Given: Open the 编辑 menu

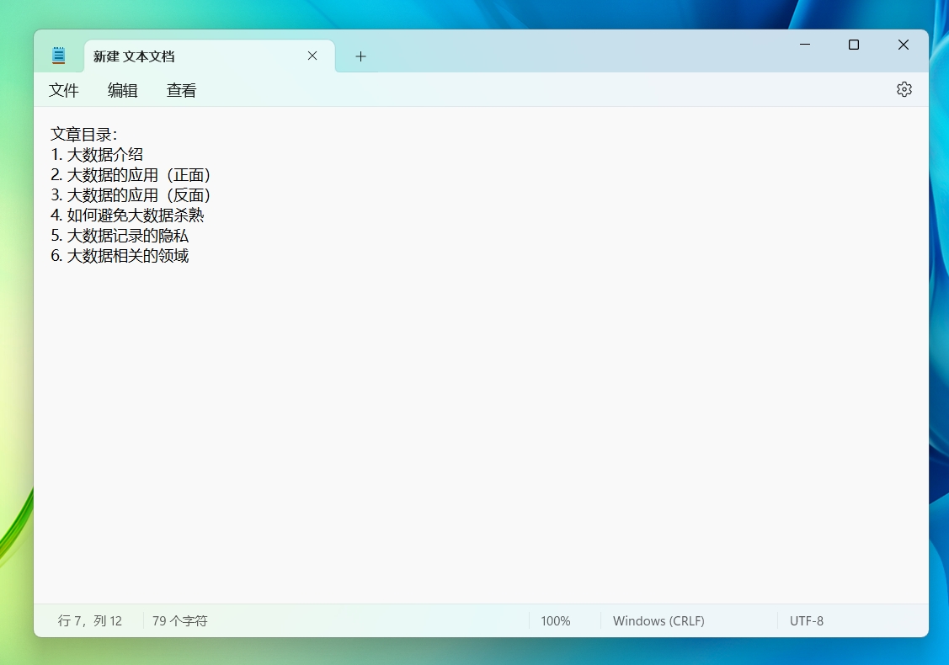Looking at the screenshot, I should coord(122,90).
